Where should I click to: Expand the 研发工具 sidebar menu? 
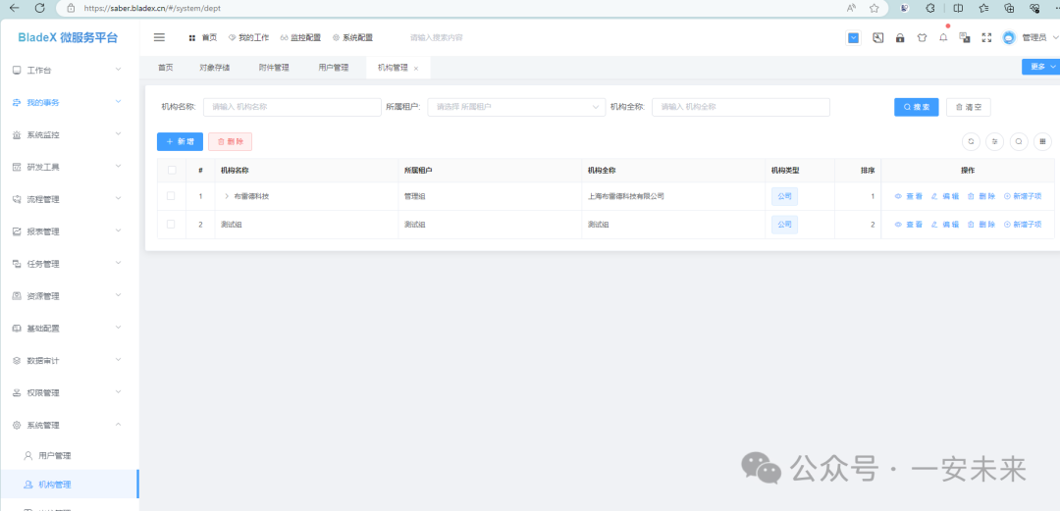70,167
